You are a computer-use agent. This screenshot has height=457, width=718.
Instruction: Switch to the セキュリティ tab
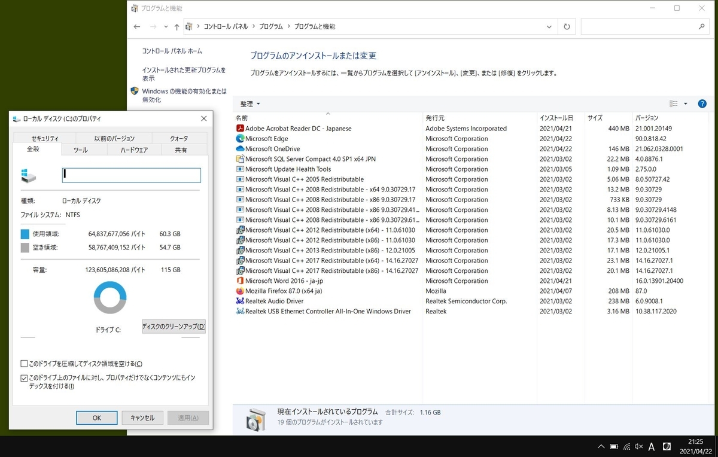coord(45,138)
